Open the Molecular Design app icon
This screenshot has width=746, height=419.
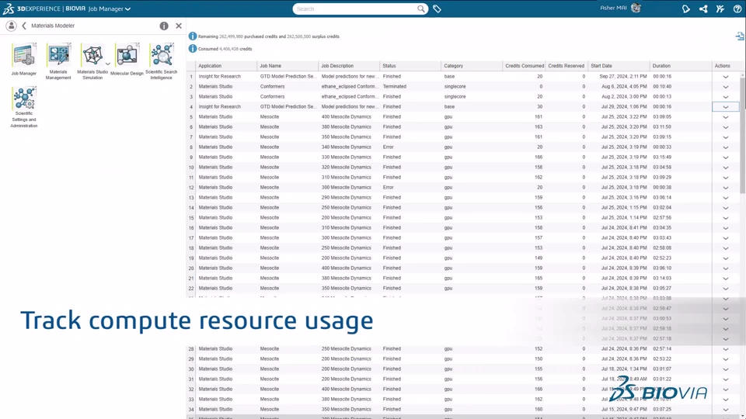[x=127, y=55]
